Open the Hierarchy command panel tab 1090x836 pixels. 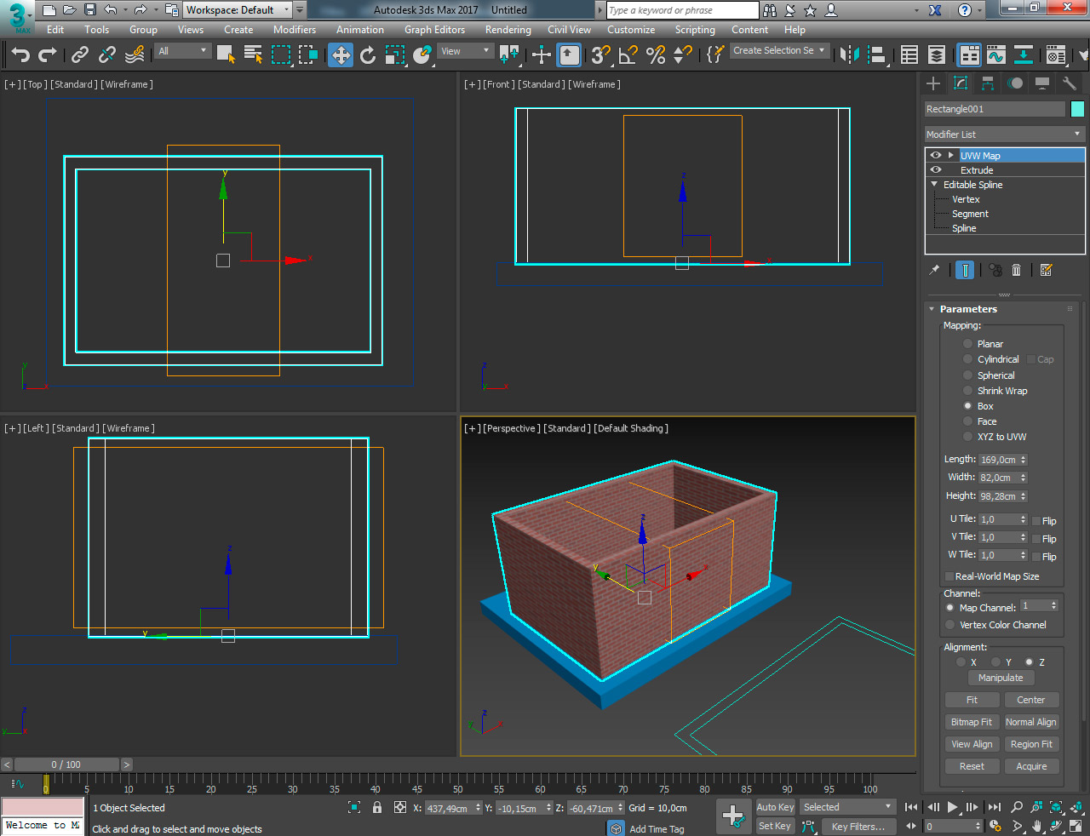(988, 83)
